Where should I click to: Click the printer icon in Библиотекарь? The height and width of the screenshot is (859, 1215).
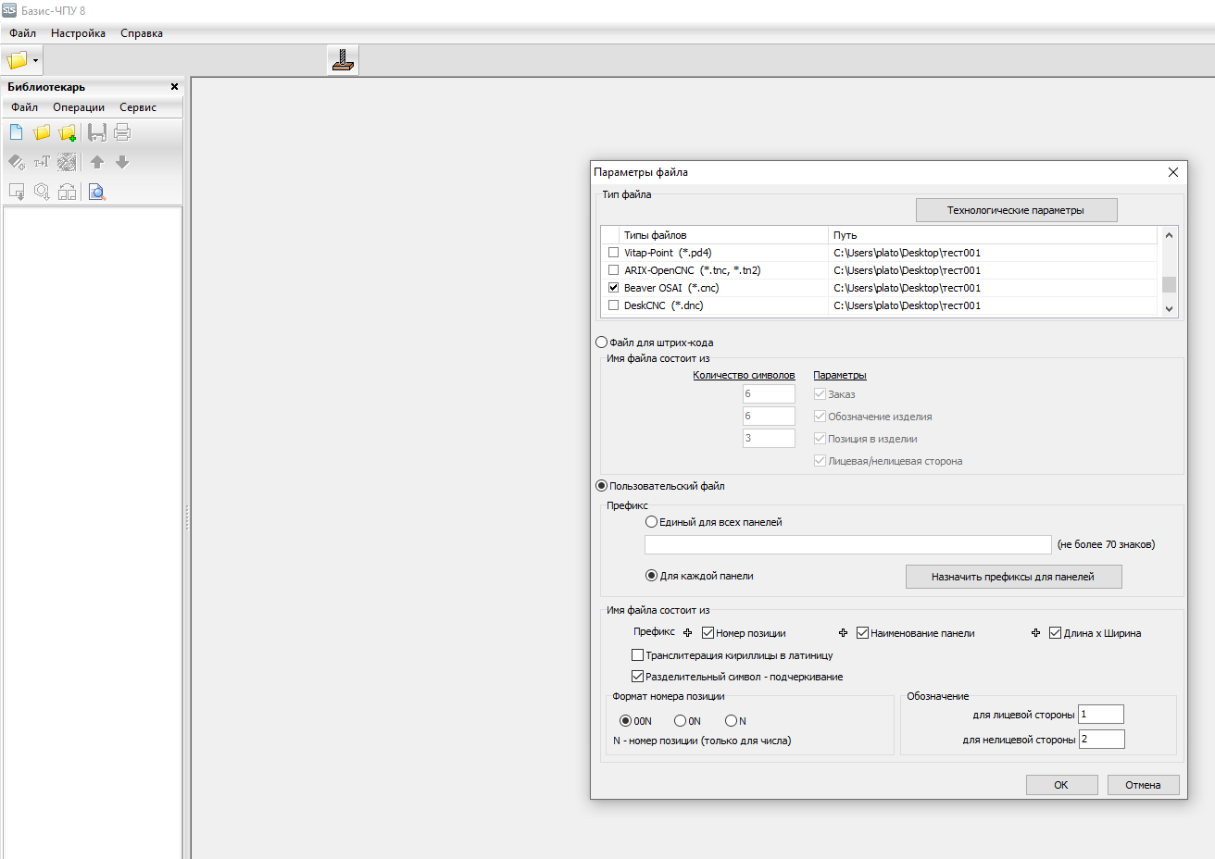coord(122,132)
